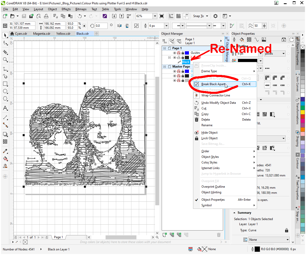Open the Publish to PDF function
Screen dimensions: 306x255
pyautogui.click(x=129, y=16)
